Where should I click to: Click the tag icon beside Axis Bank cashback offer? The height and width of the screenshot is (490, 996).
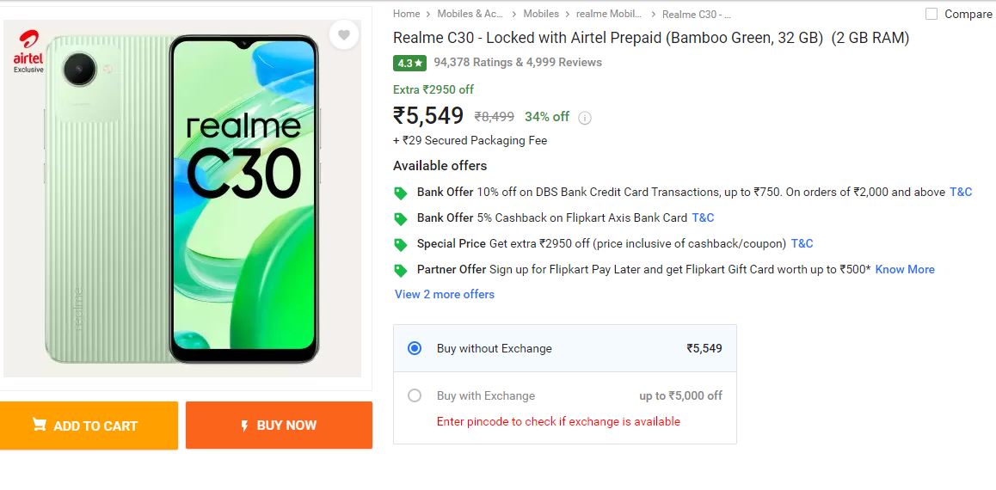pos(400,218)
